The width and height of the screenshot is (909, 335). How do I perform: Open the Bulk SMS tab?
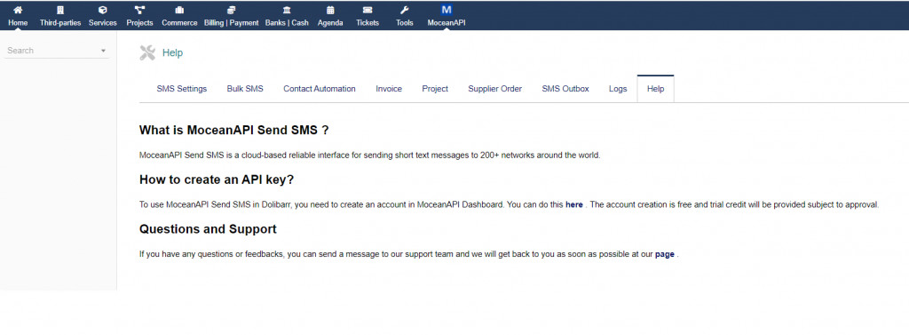(245, 89)
